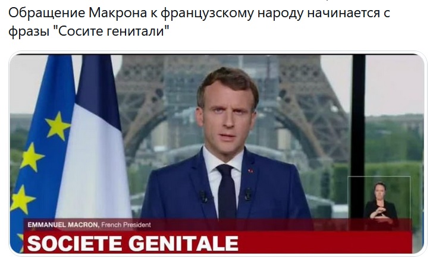Open the attached broadcast image in the tweet

coord(216,153)
